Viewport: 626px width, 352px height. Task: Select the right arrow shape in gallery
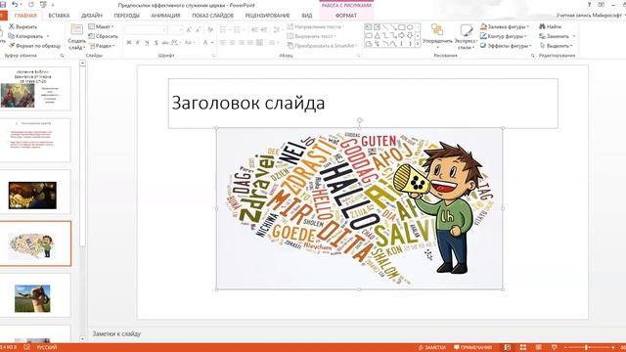tap(402, 35)
